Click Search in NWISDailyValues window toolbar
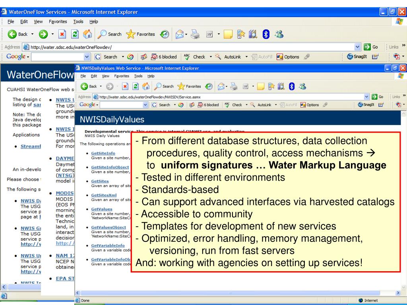The image size is (407, 305). tap(164, 86)
